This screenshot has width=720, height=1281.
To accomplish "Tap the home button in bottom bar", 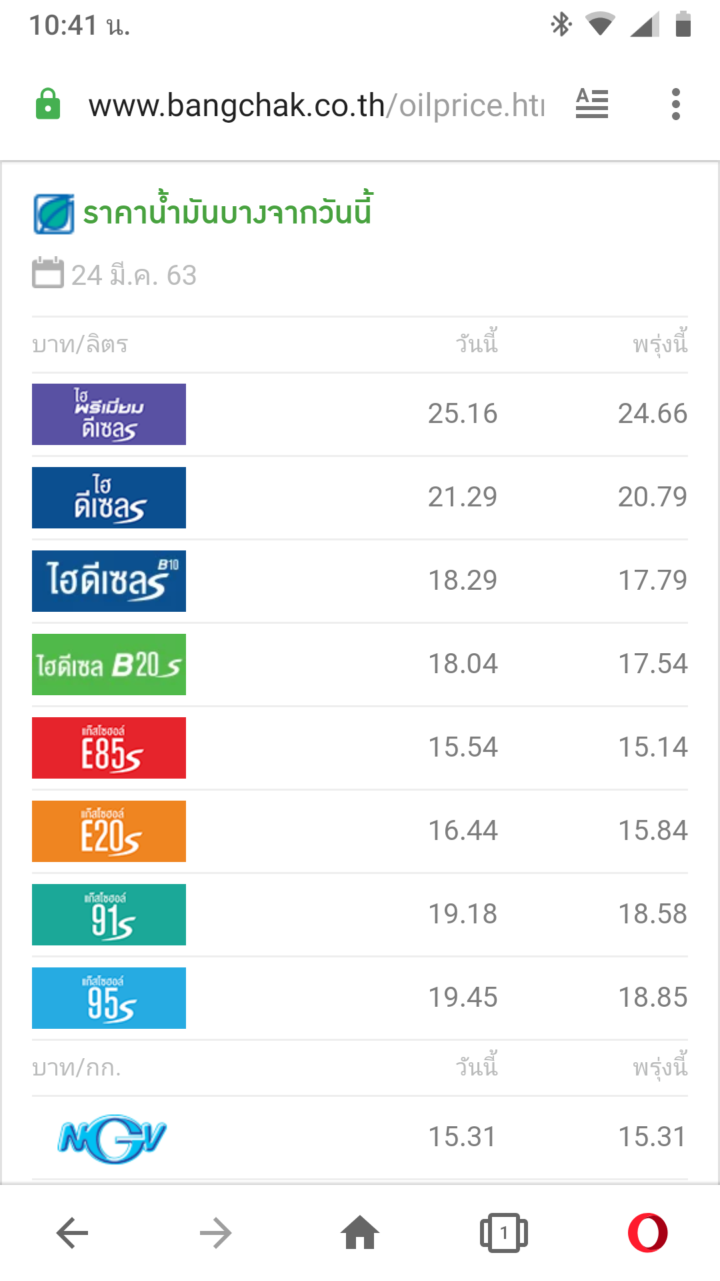I will tap(360, 1232).
